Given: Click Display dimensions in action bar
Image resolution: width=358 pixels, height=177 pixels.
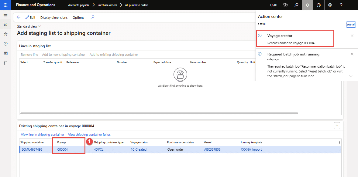Looking at the screenshot, I should click(x=54, y=18).
